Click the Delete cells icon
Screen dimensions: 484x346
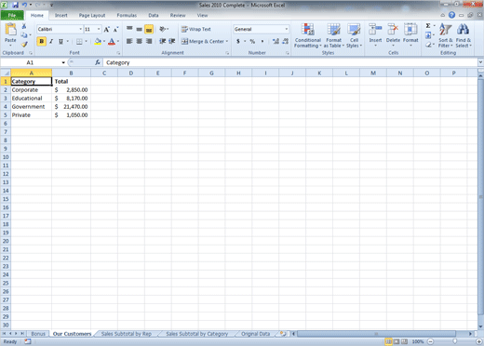tap(393, 30)
